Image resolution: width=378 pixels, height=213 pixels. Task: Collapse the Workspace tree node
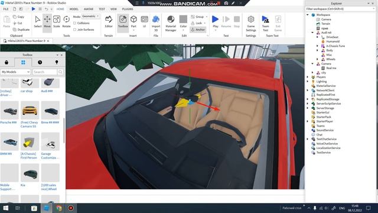coord(308,15)
